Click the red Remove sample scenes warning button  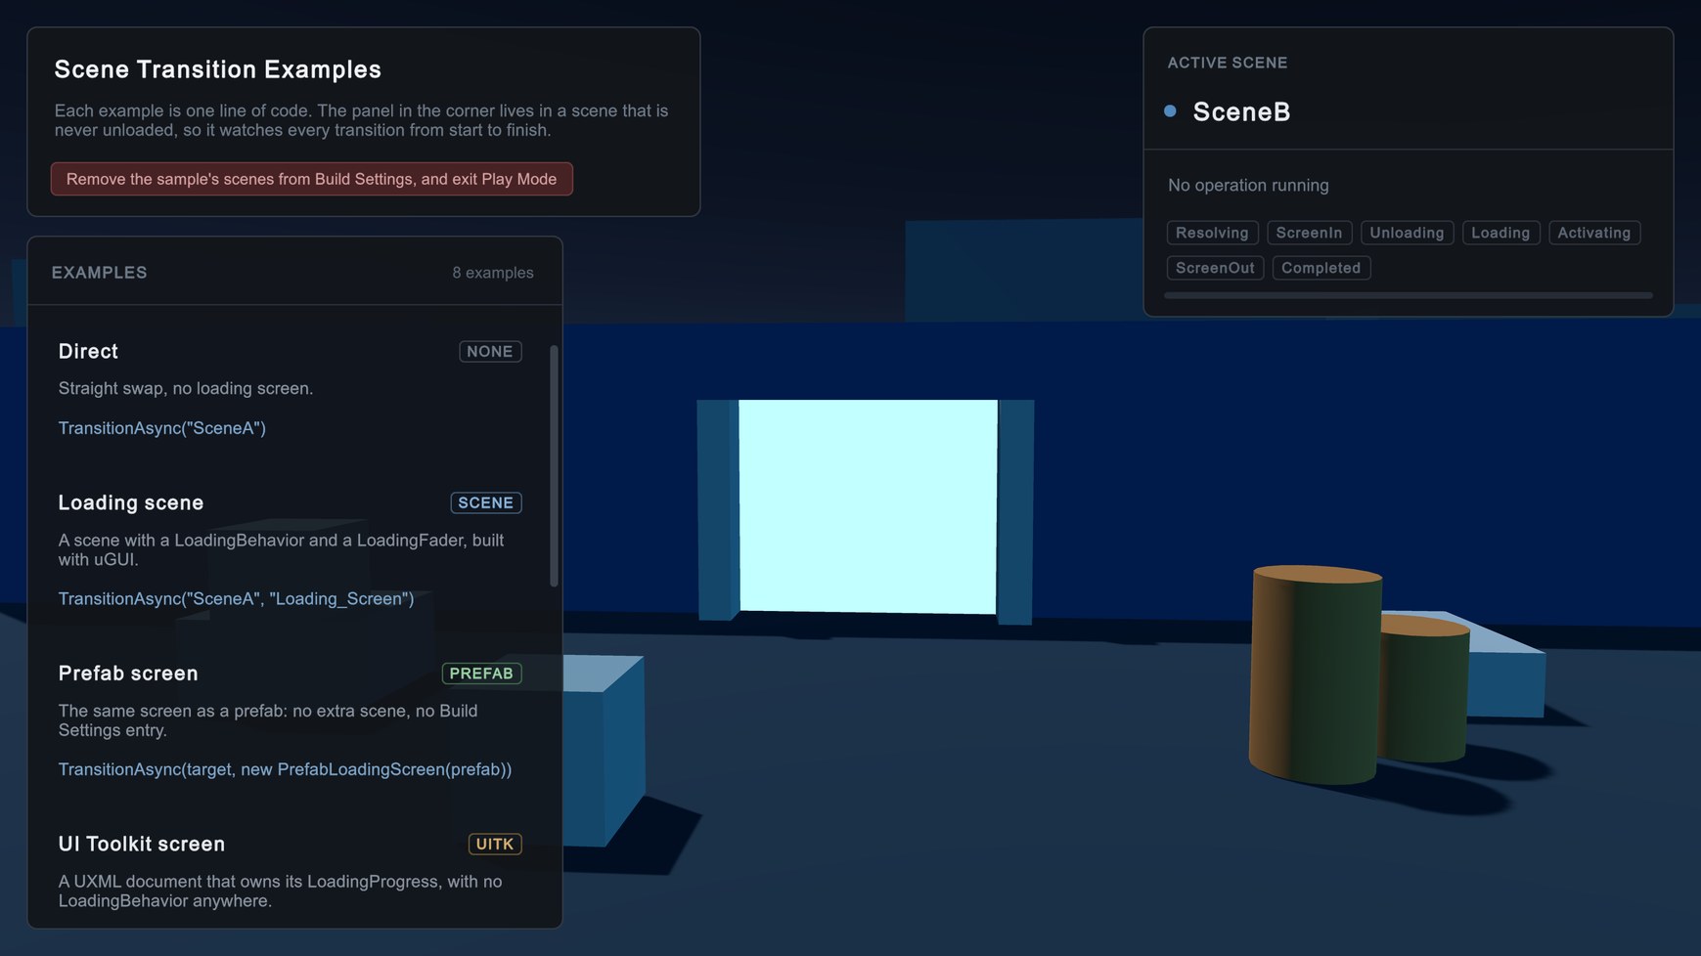point(311,179)
